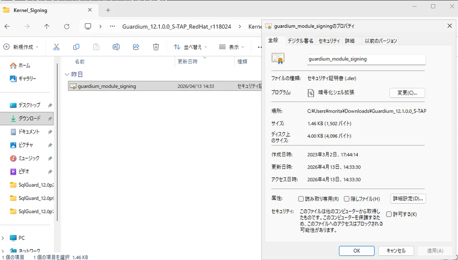This screenshot has width=458, height=260.
Task: Switch to the 全般 tab in properties
Action: coord(273,41)
